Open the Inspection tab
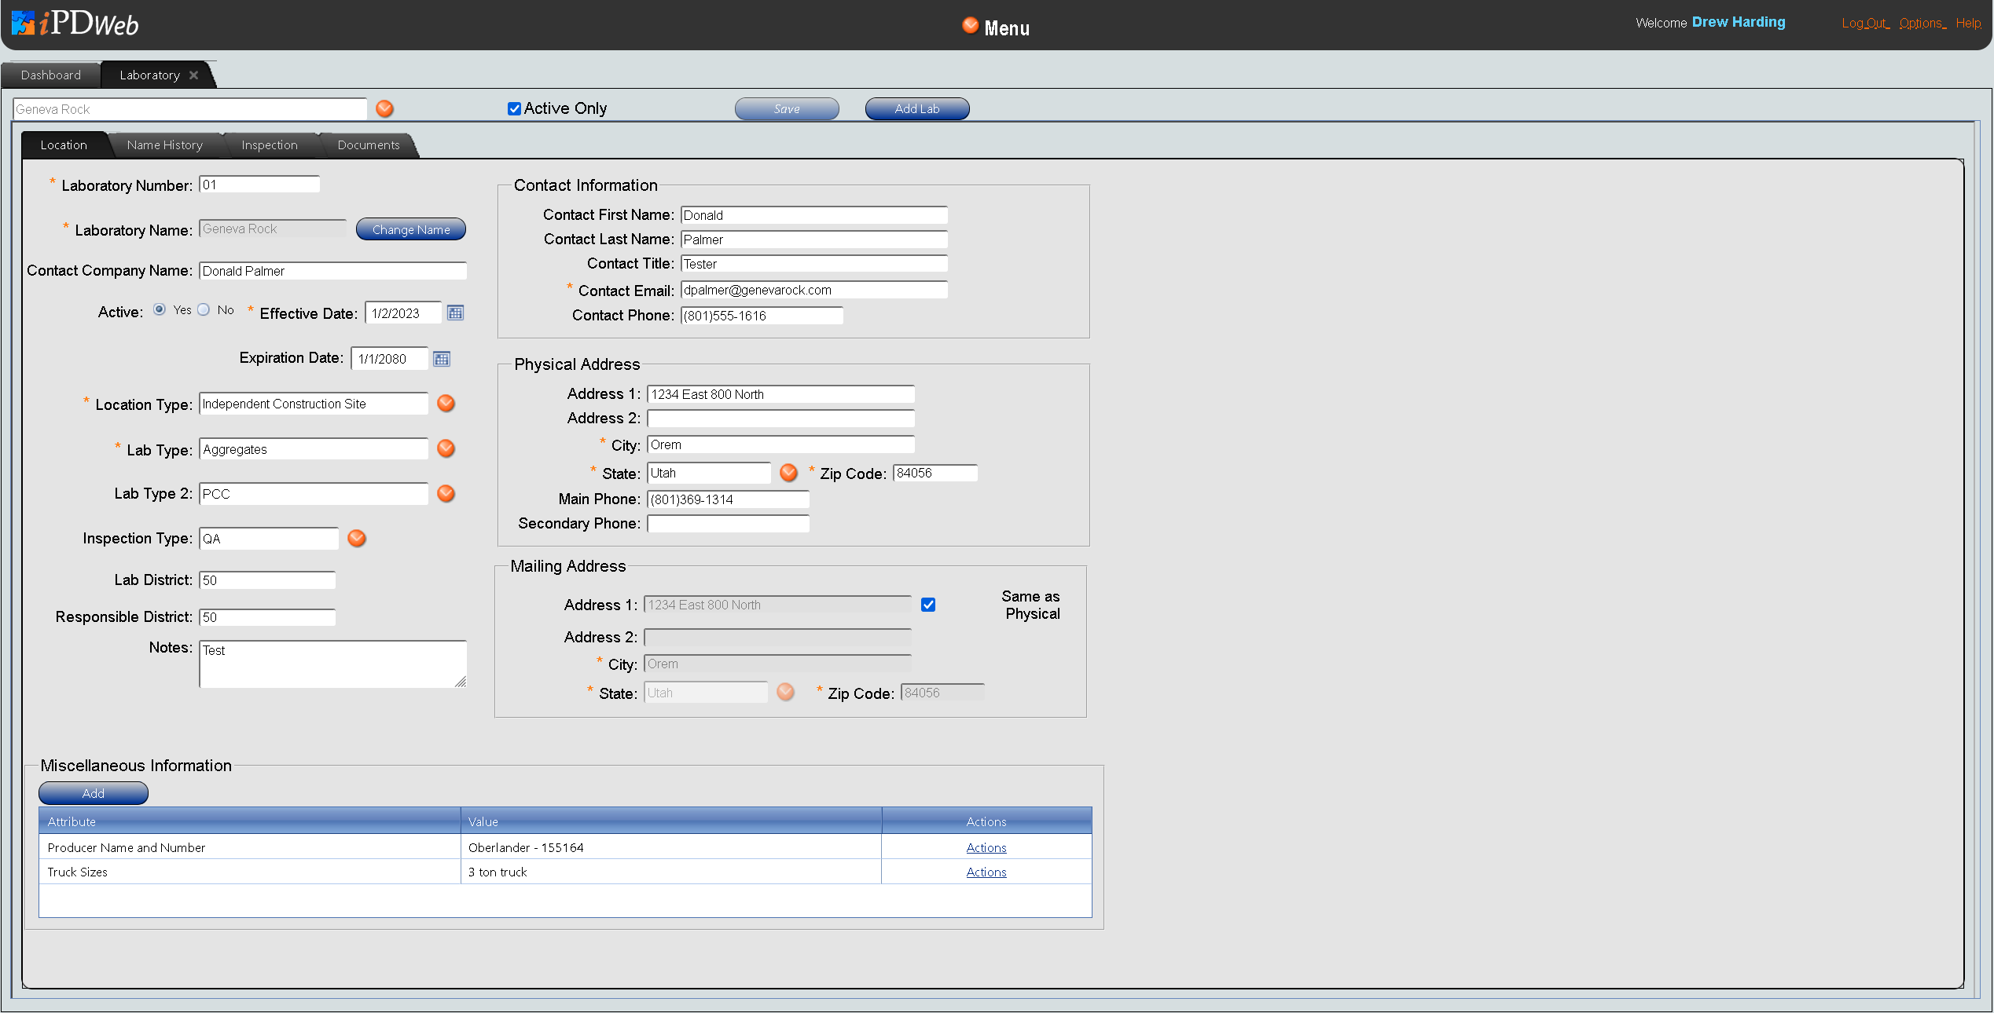Screen dimensions: 1994x1013 click(269, 145)
